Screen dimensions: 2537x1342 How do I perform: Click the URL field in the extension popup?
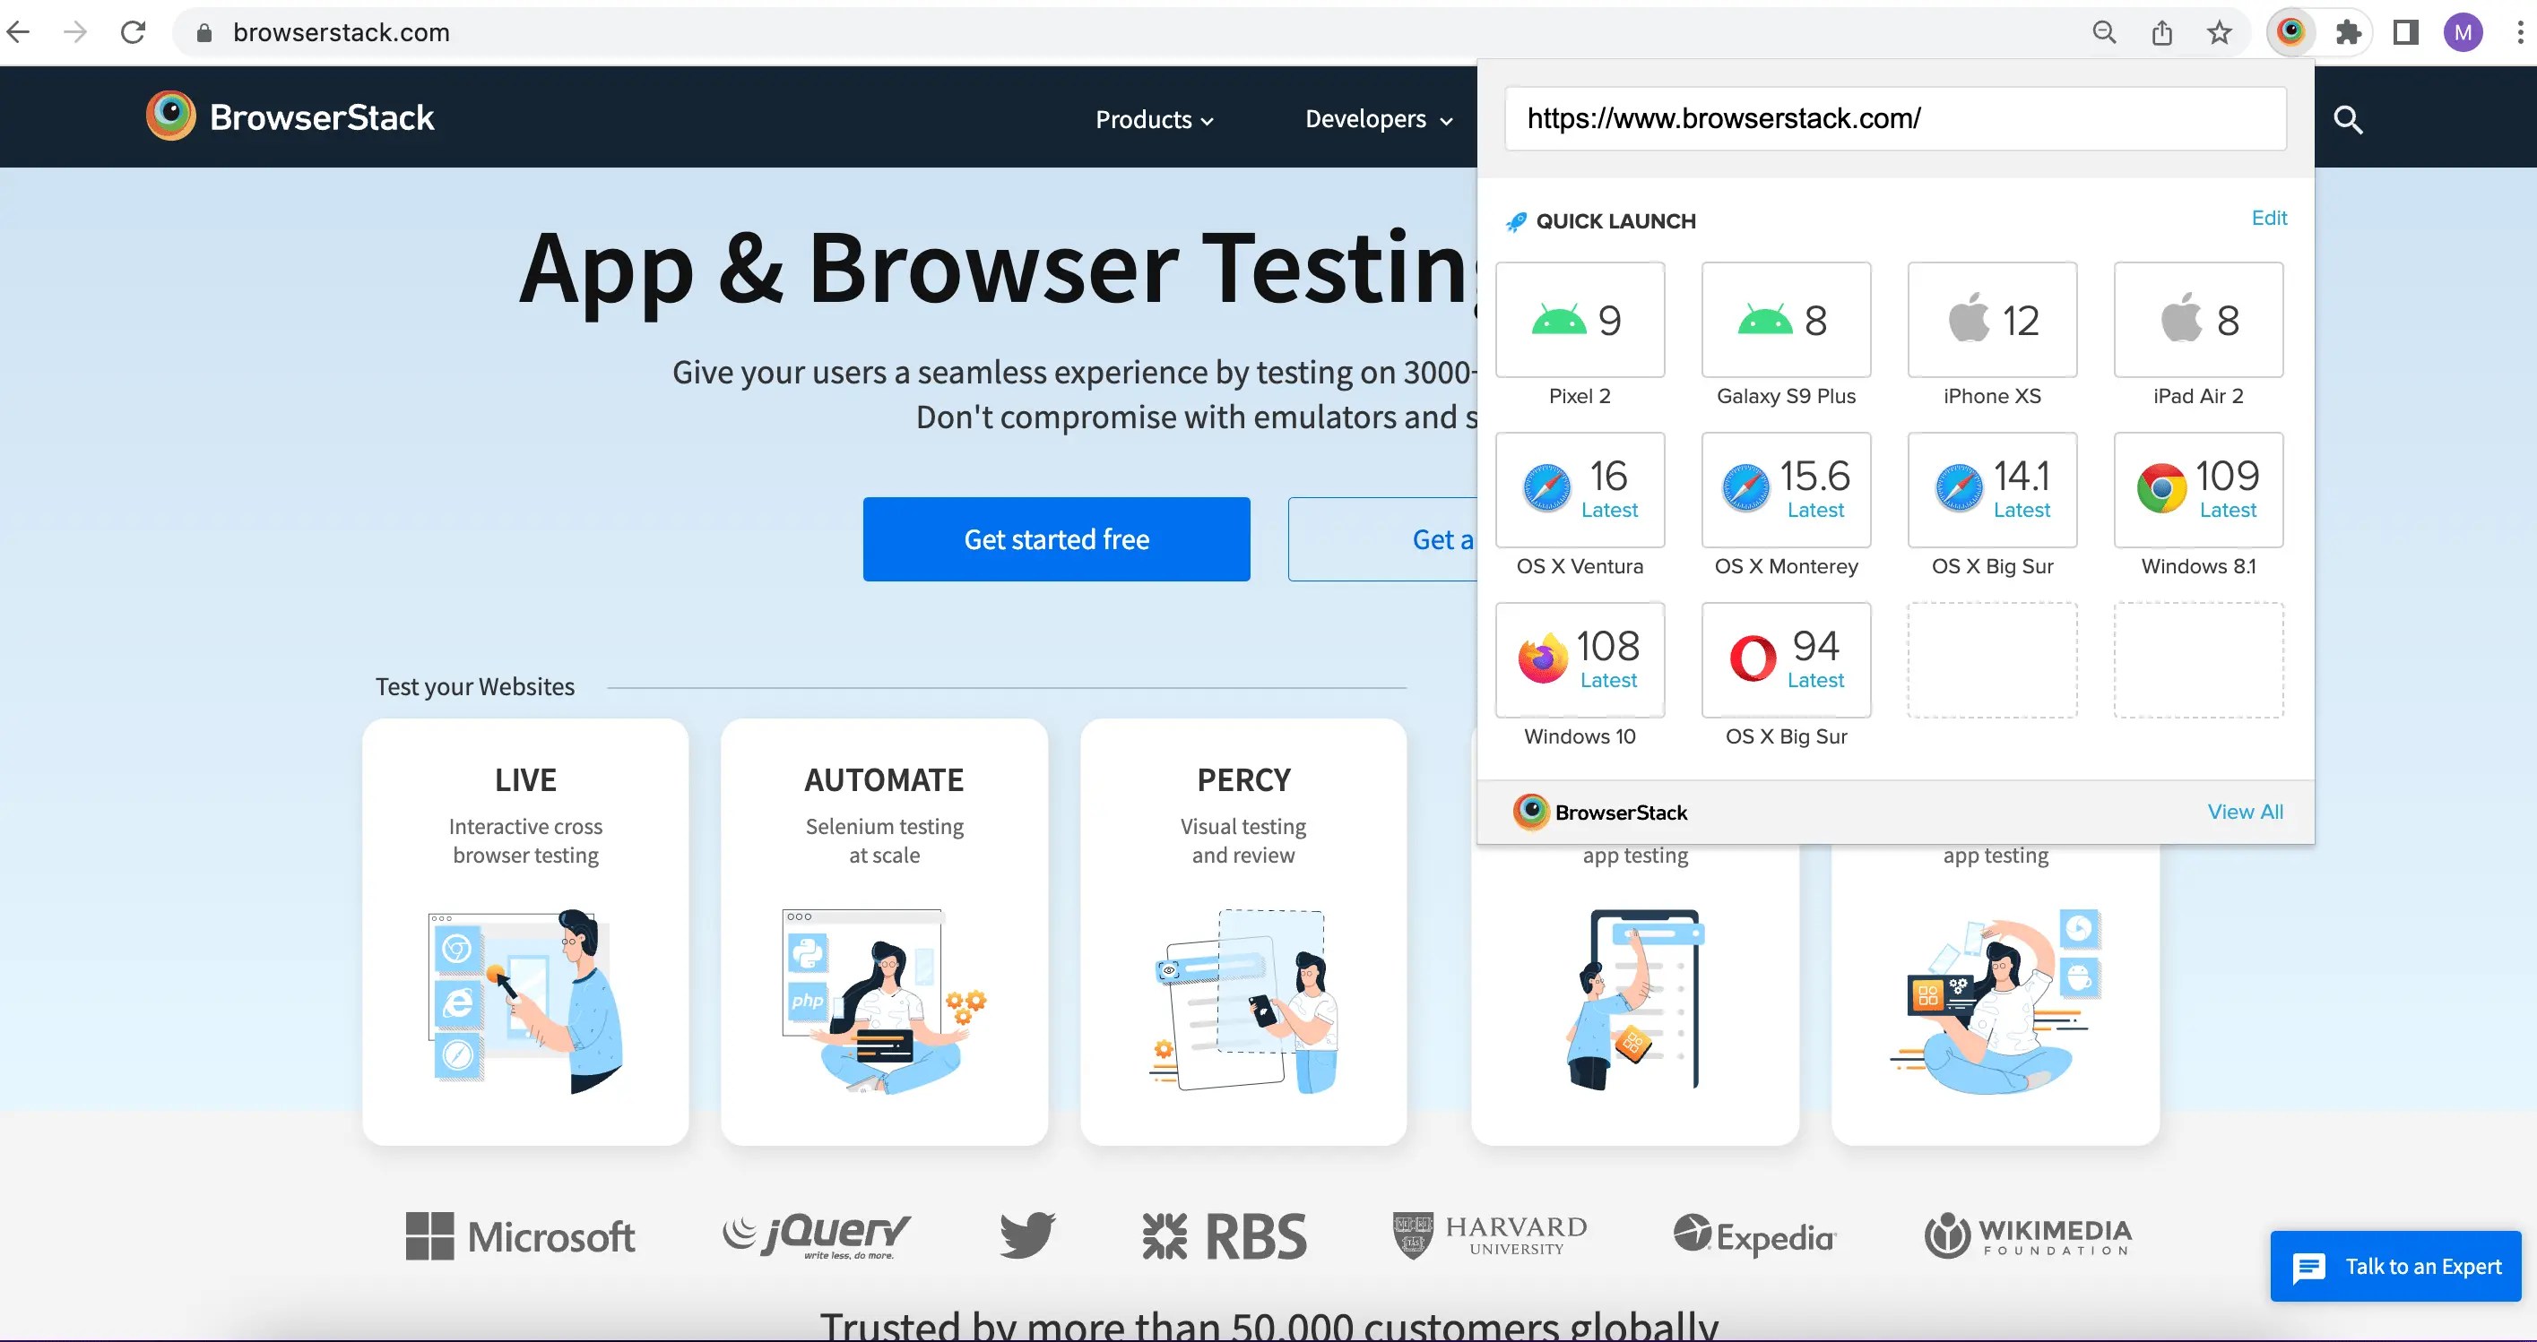1895,118
